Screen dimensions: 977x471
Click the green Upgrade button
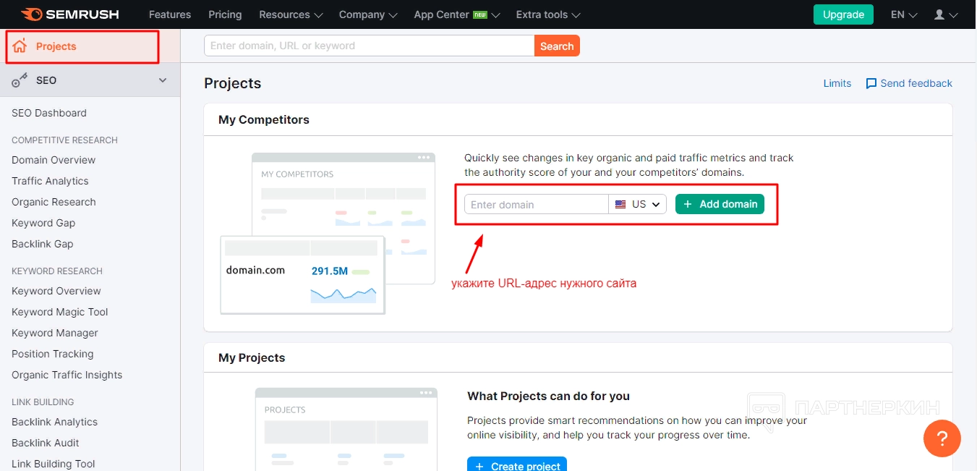(843, 14)
